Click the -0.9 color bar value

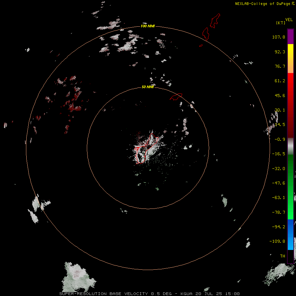pyautogui.click(x=280, y=139)
